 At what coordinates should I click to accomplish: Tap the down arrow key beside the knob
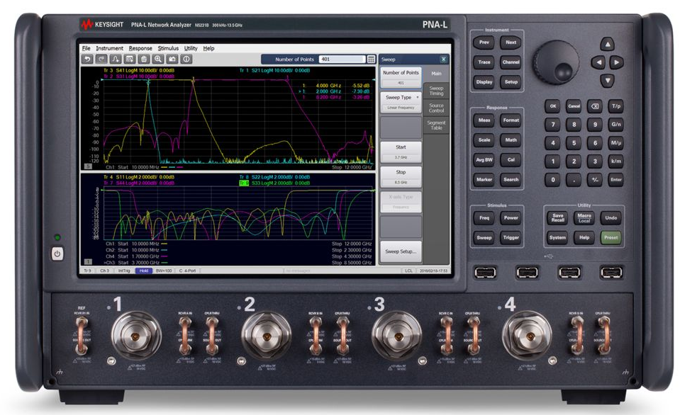[x=607, y=80]
